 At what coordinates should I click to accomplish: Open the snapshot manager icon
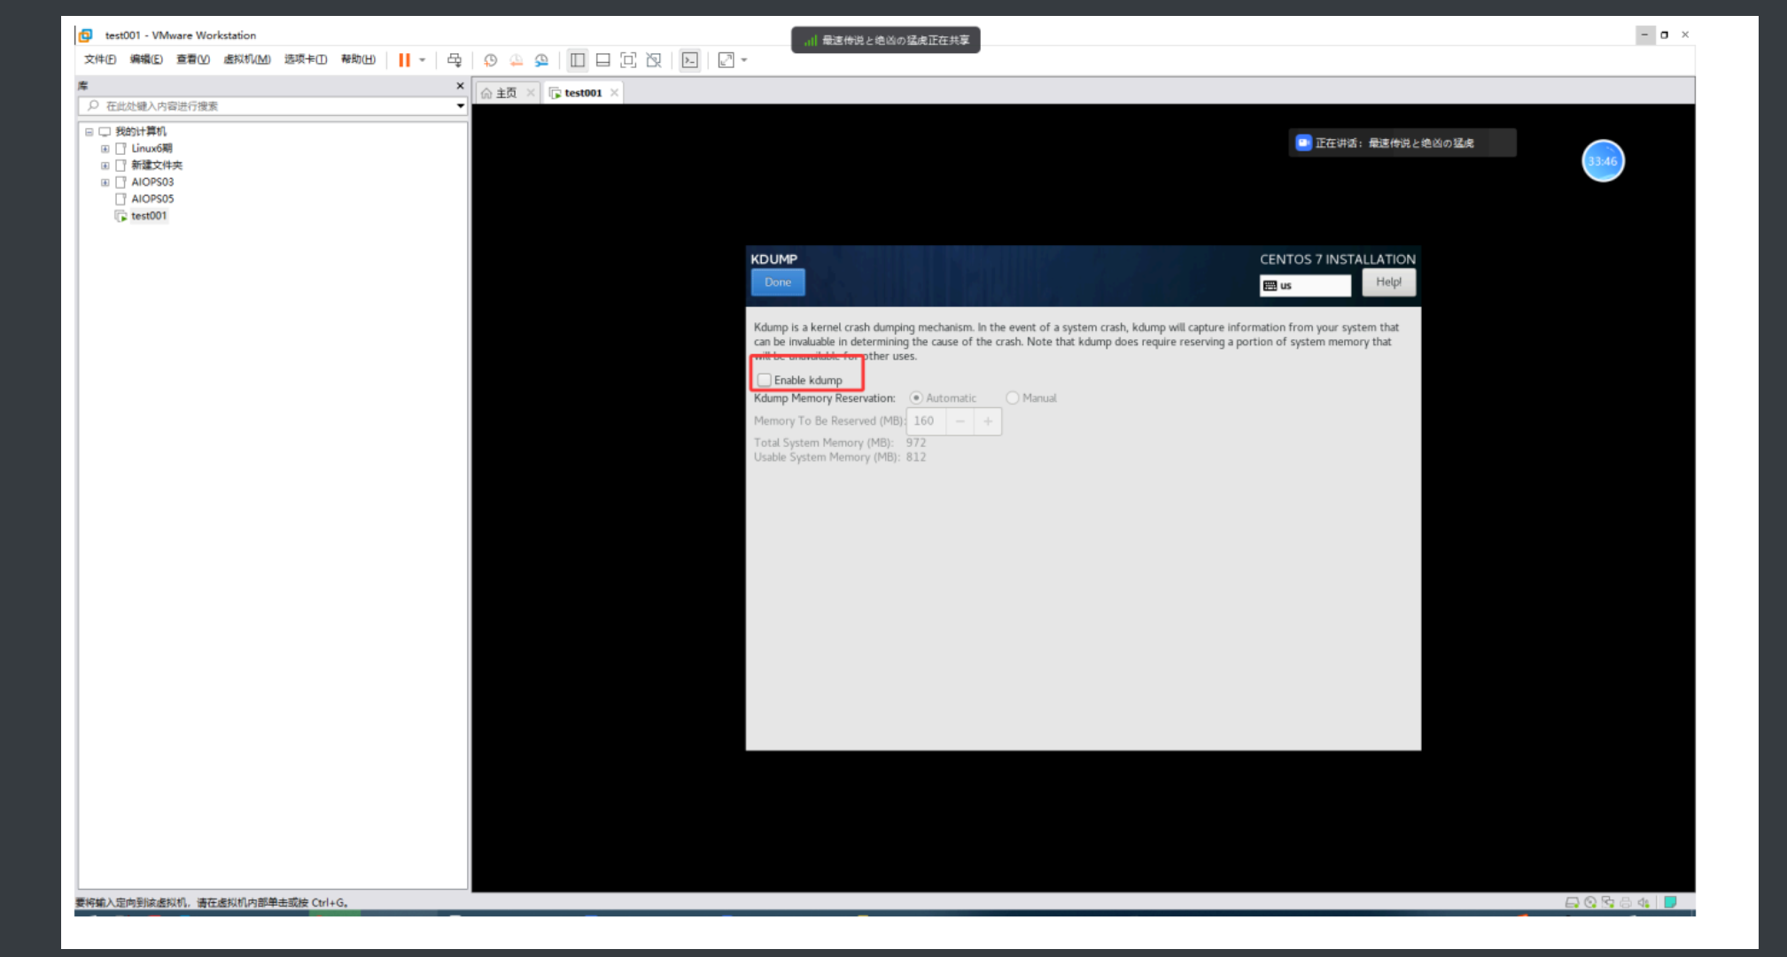[541, 60]
